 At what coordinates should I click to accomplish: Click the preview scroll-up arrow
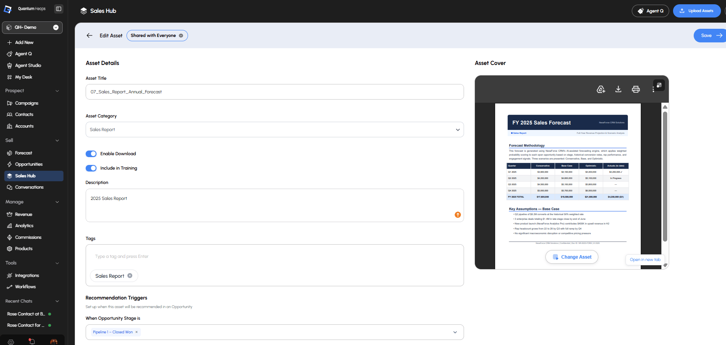[665, 107]
